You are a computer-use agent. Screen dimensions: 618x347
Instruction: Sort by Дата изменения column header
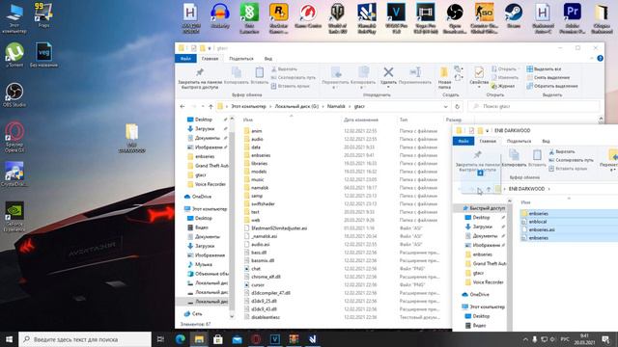tap(360, 120)
